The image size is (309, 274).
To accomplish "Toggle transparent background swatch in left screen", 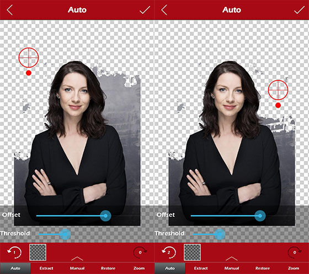I will tap(38, 253).
